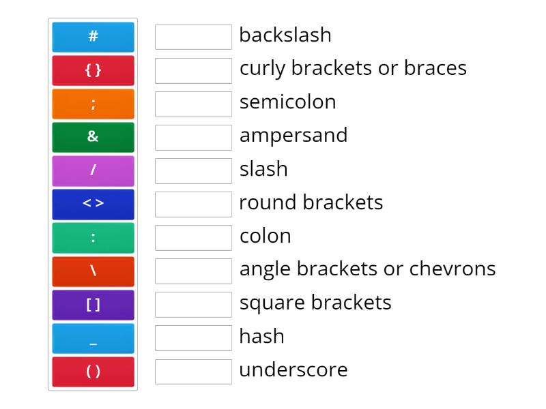Select the blank box beside ampersand
Viewport: 546px width, 409px height.
point(193,137)
